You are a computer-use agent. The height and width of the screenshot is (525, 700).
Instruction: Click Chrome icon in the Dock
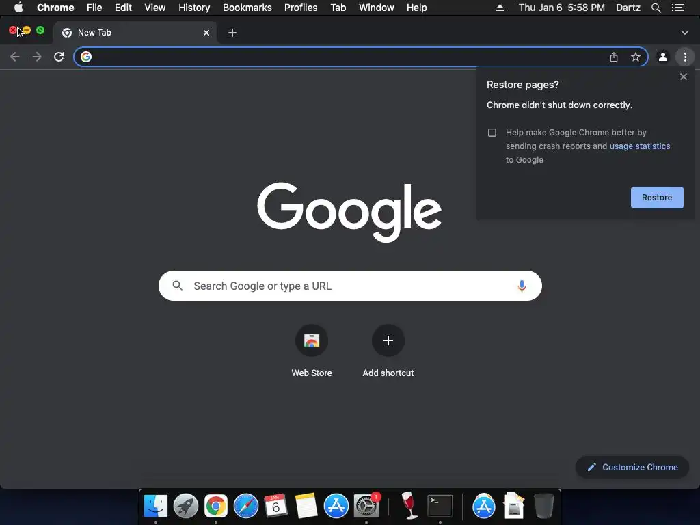pos(216,507)
